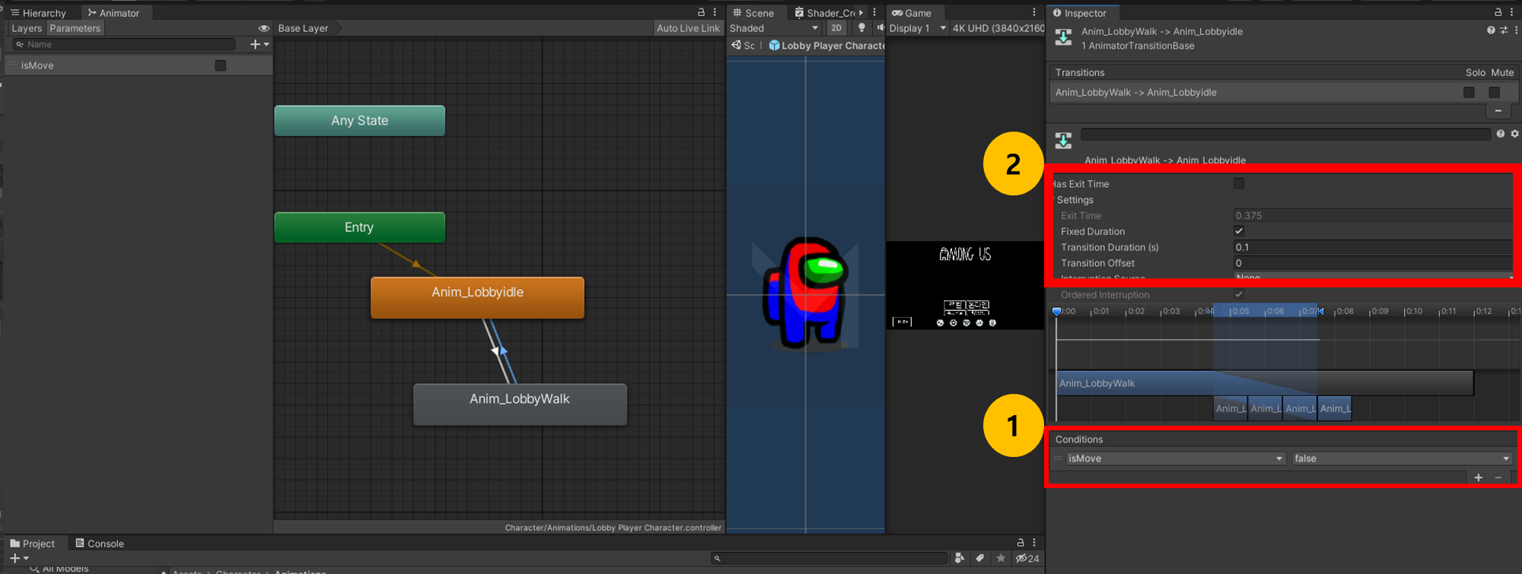Uncheck the Fixed Duration checkbox
This screenshot has height=574, width=1522.
[1239, 231]
